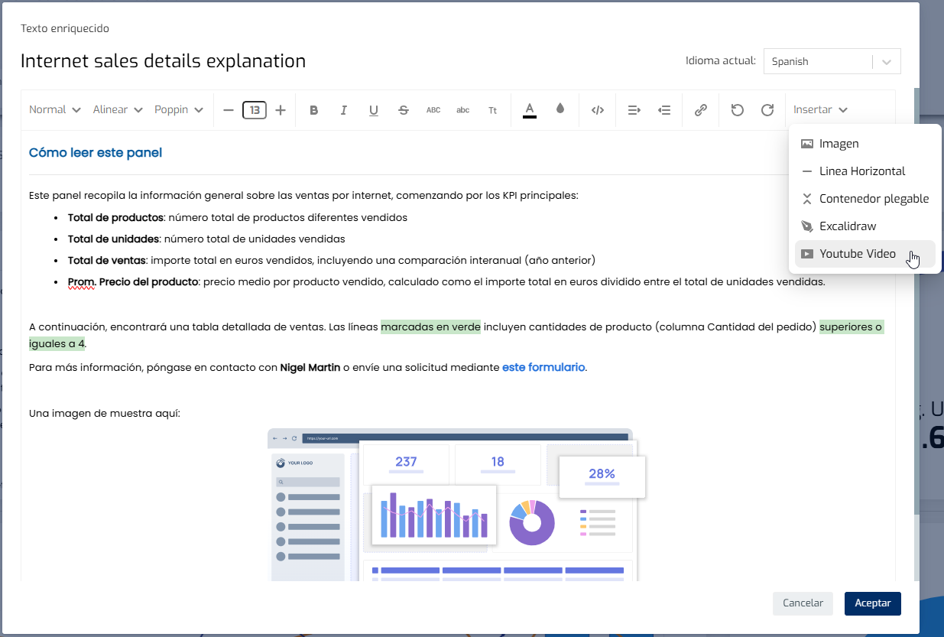Insert a hyperlink with the link icon
Image resolution: width=944 pixels, height=637 pixels.
pyautogui.click(x=700, y=109)
